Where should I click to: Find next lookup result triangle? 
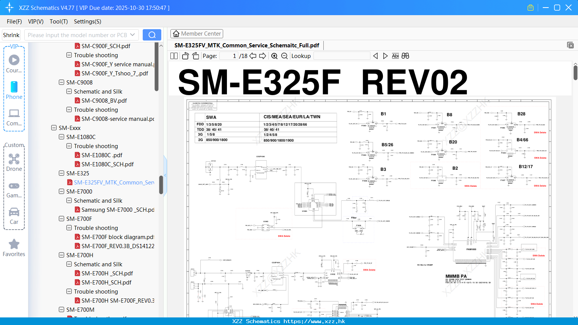[385, 56]
